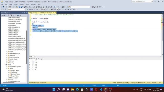
Task: Click the Paste clipboard icon
Action: click(51, 7)
